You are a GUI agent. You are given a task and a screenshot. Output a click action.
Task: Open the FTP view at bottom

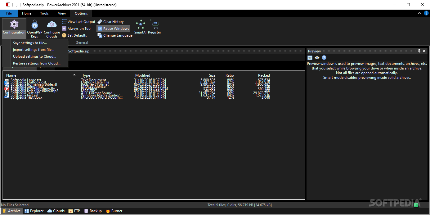pyautogui.click(x=74, y=211)
